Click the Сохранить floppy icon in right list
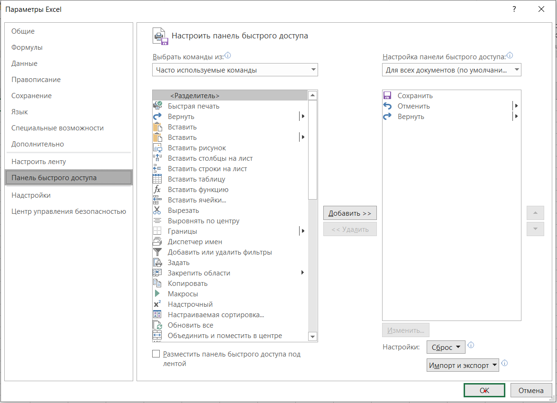 point(388,96)
